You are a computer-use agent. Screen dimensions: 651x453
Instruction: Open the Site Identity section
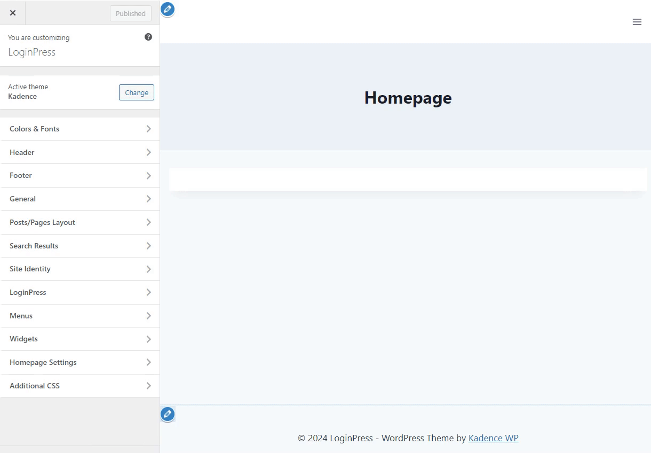coord(80,269)
